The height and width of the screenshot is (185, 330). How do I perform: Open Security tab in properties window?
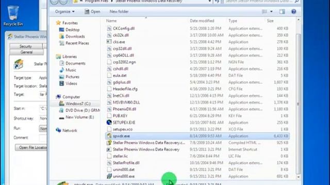tap(26, 46)
